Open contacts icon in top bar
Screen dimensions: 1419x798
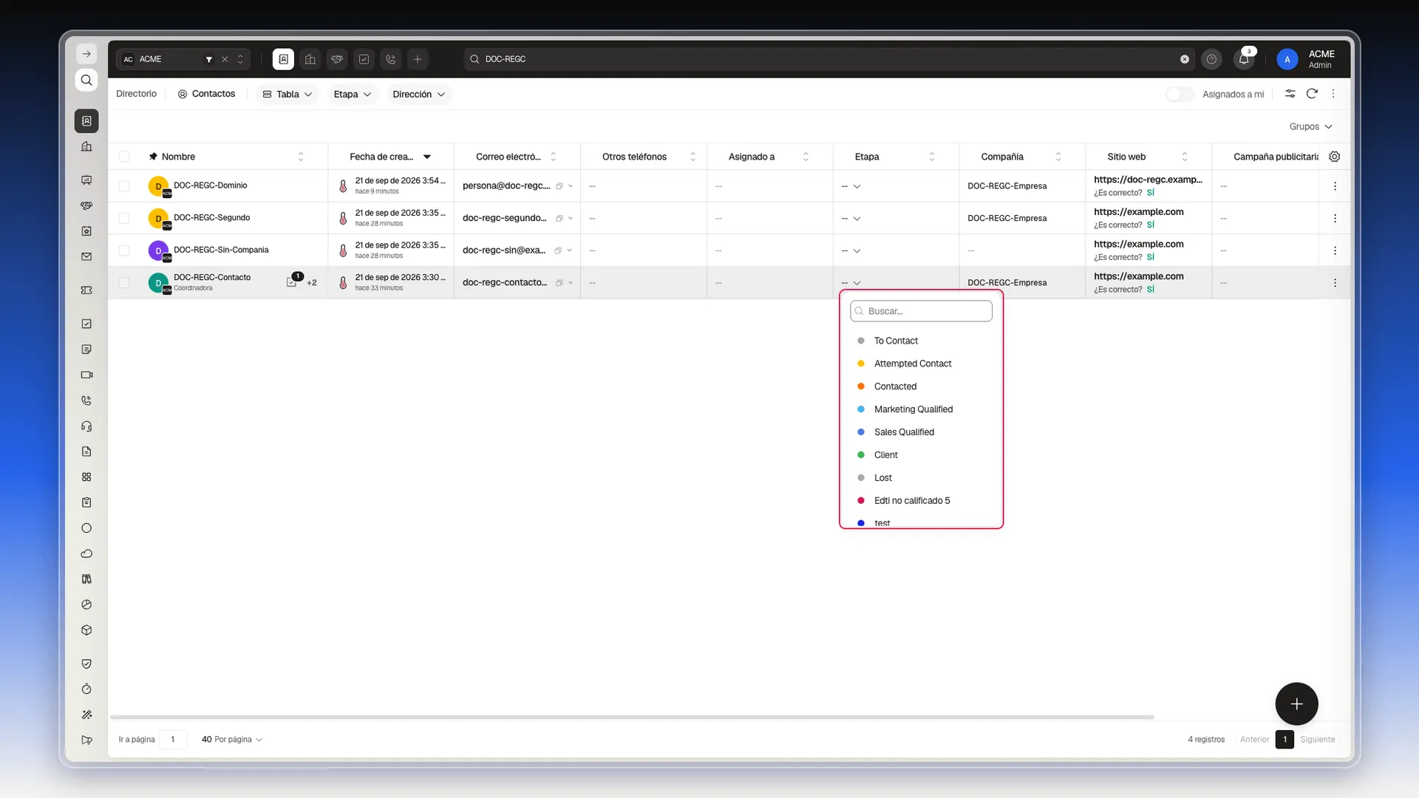(x=283, y=59)
